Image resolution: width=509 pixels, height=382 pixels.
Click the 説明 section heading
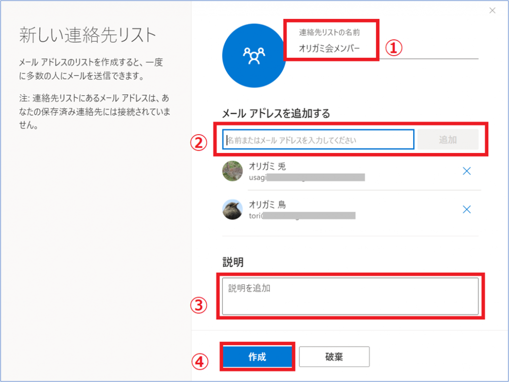(x=233, y=262)
